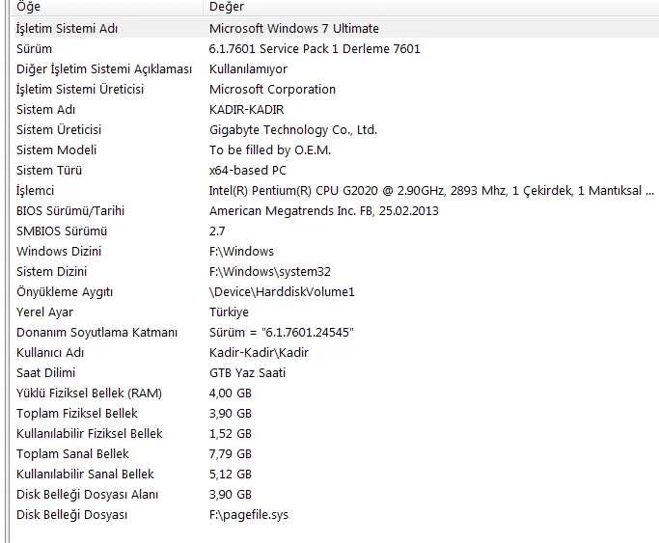Click the Intel Pentium CPU G2020 value
This screenshot has height=543, width=659.
[431, 191]
